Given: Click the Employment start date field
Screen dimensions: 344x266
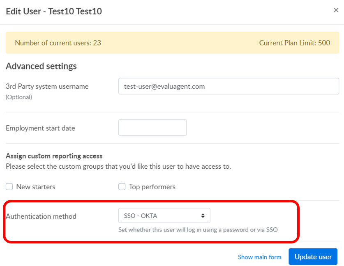Looking at the screenshot, I should coord(152,128).
